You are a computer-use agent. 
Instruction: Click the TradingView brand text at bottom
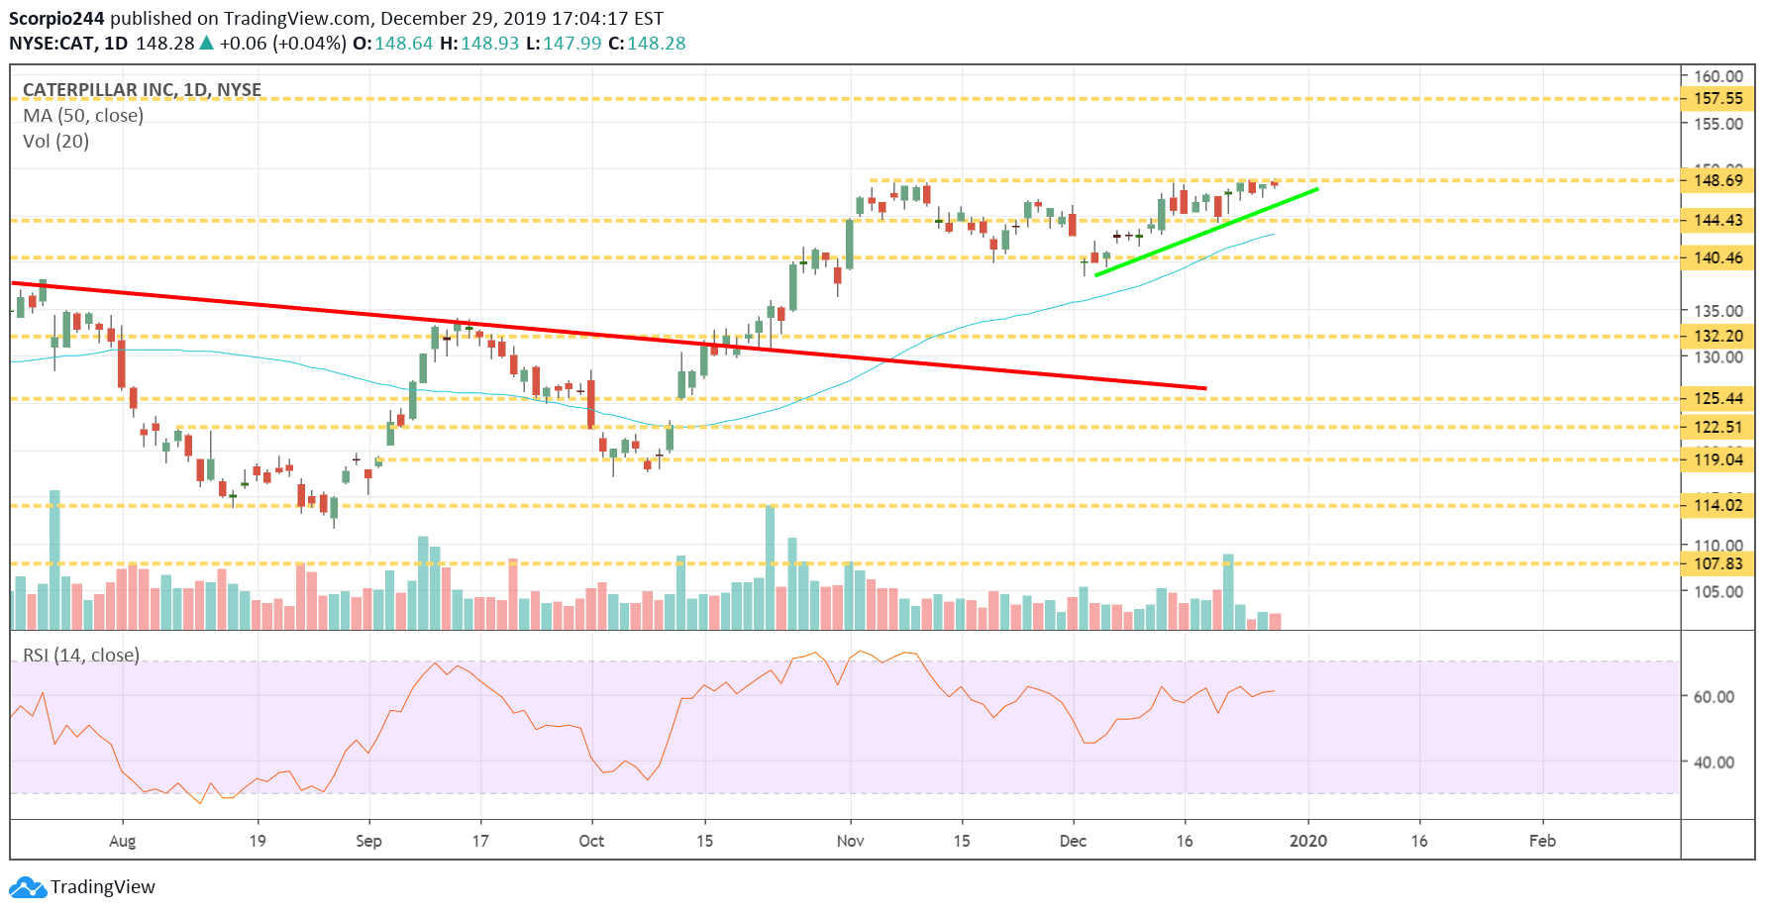point(103,887)
